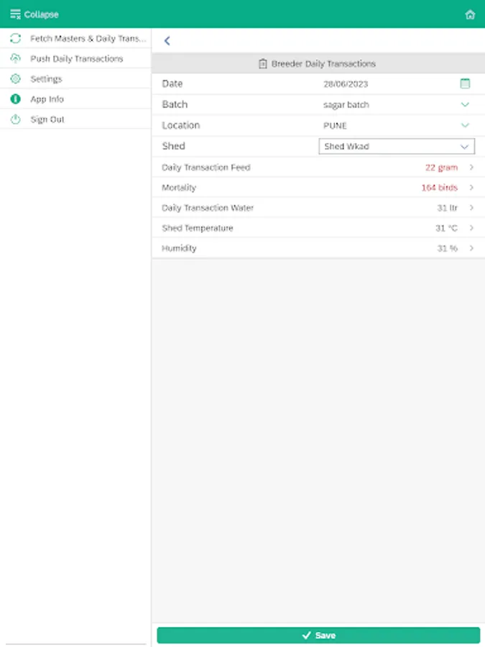Open the Mortality row chevron
485x647 pixels.
(x=471, y=188)
